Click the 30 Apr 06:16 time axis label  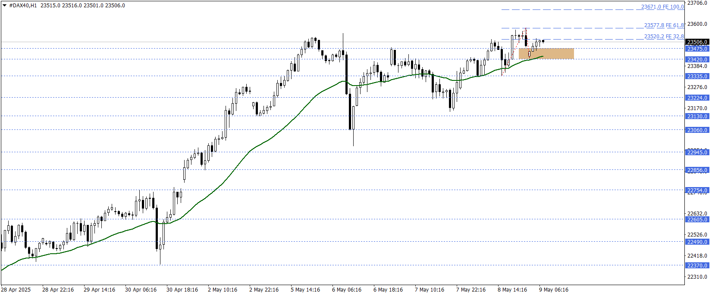[x=141, y=290]
